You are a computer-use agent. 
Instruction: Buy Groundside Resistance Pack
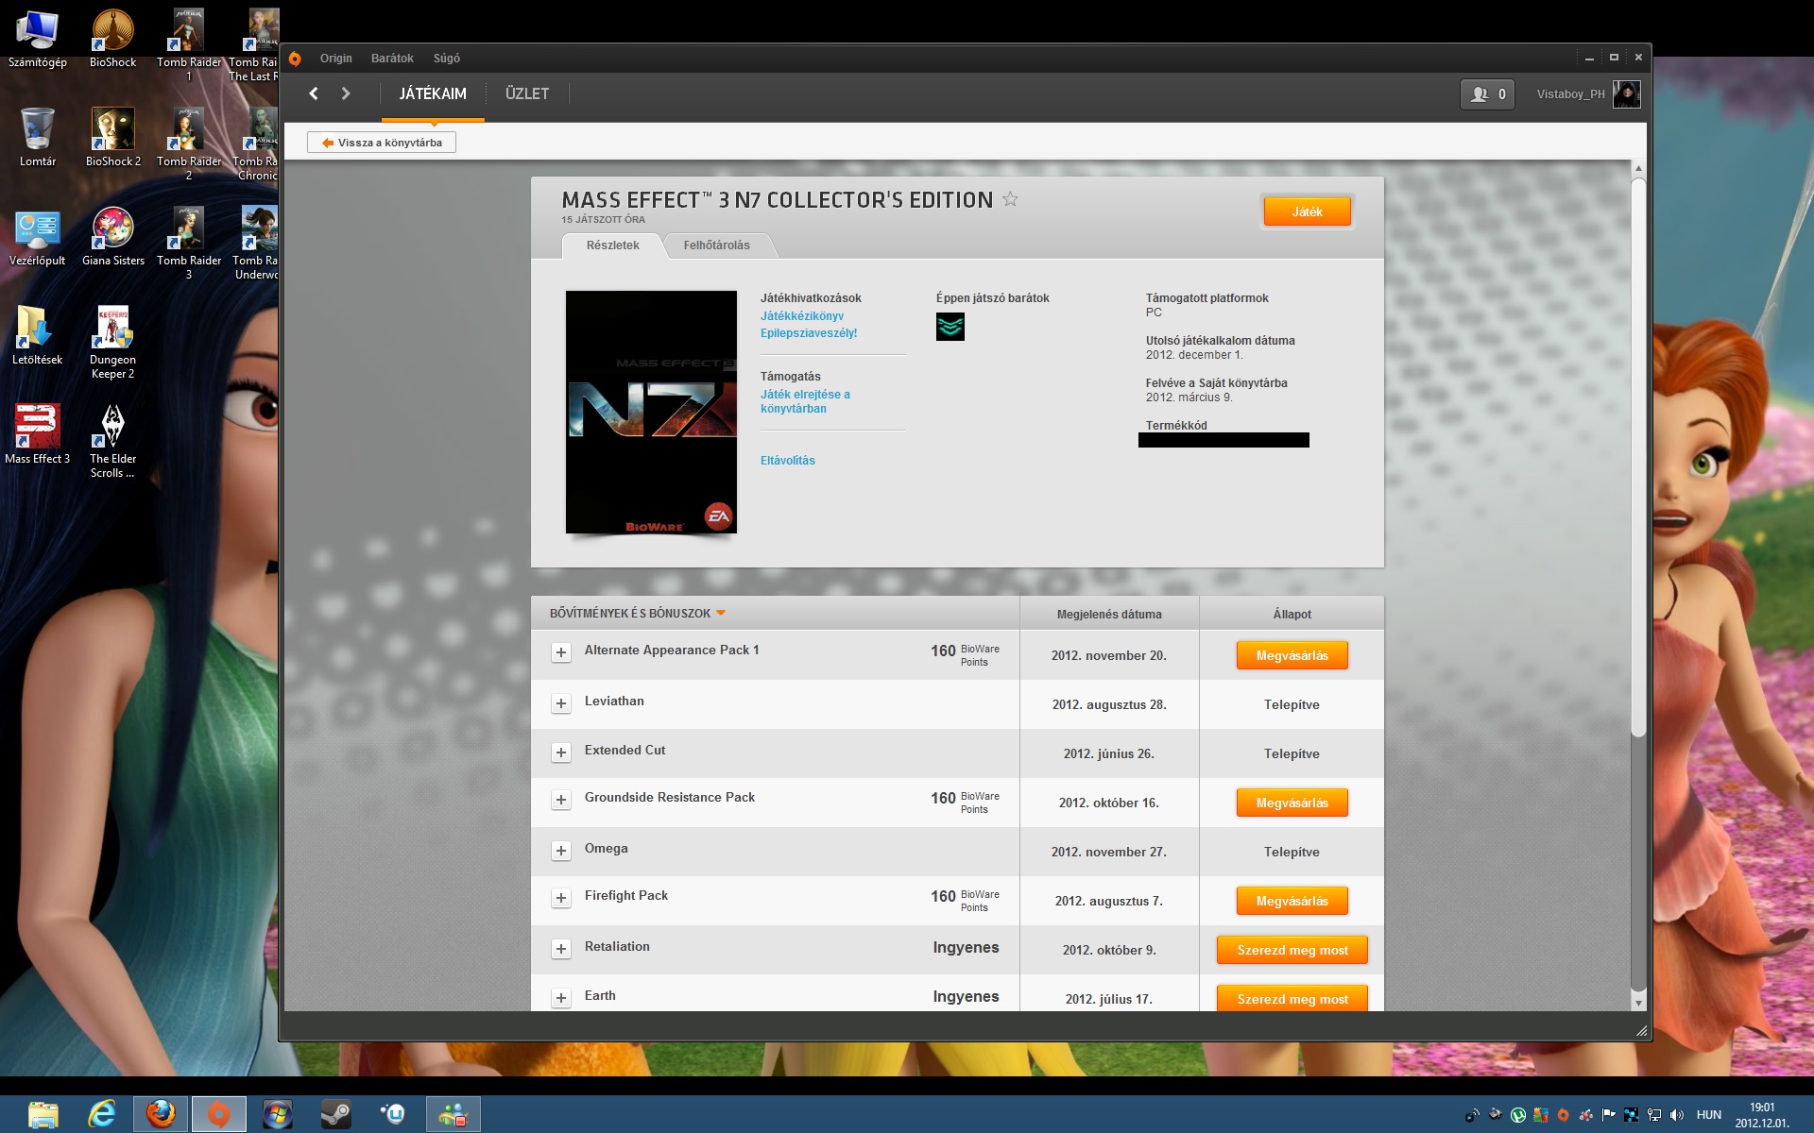(x=1292, y=803)
